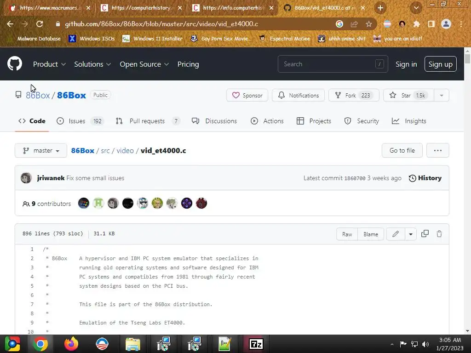
Task: Fork the 86Box repository
Action: click(354, 96)
